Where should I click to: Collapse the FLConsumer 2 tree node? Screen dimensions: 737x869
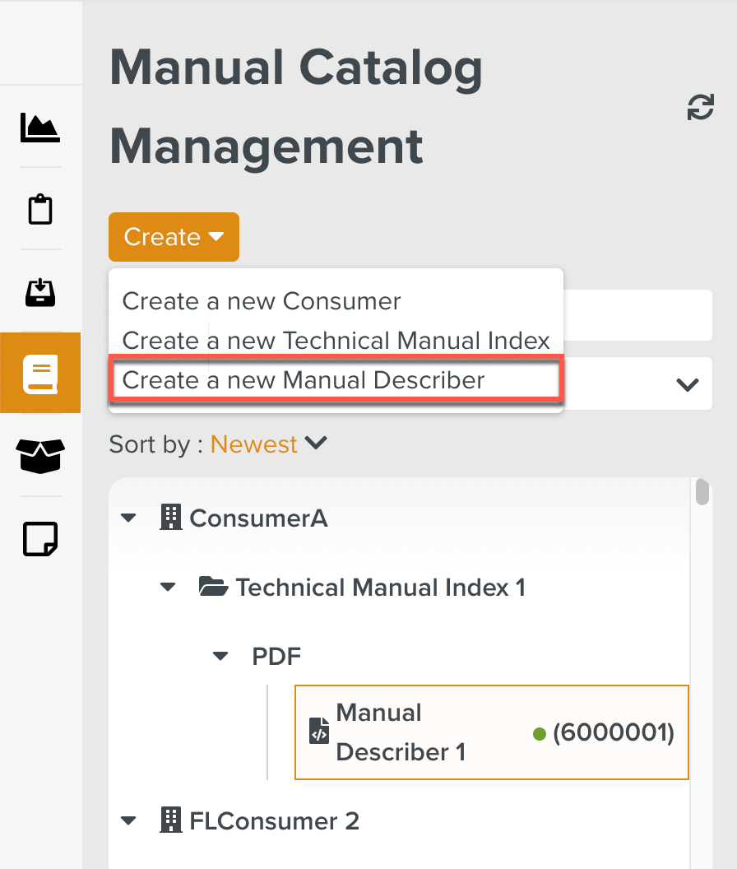pos(127,820)
